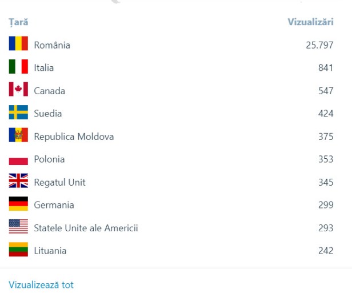Select the Polonia flag icon

(18, 159)
